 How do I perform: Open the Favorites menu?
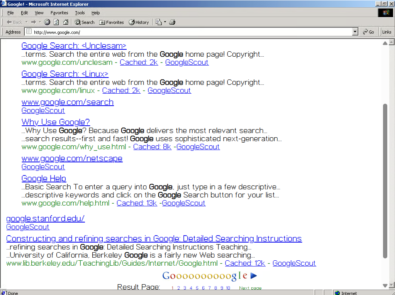(x=59, y=13)
